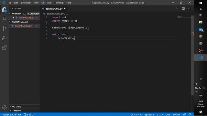Open Run and Debug view
The width and height of the screenshot is (207, 116).
click(4, 38)
